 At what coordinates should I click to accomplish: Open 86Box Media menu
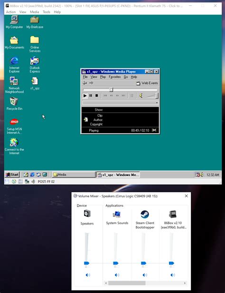[35, 12]
